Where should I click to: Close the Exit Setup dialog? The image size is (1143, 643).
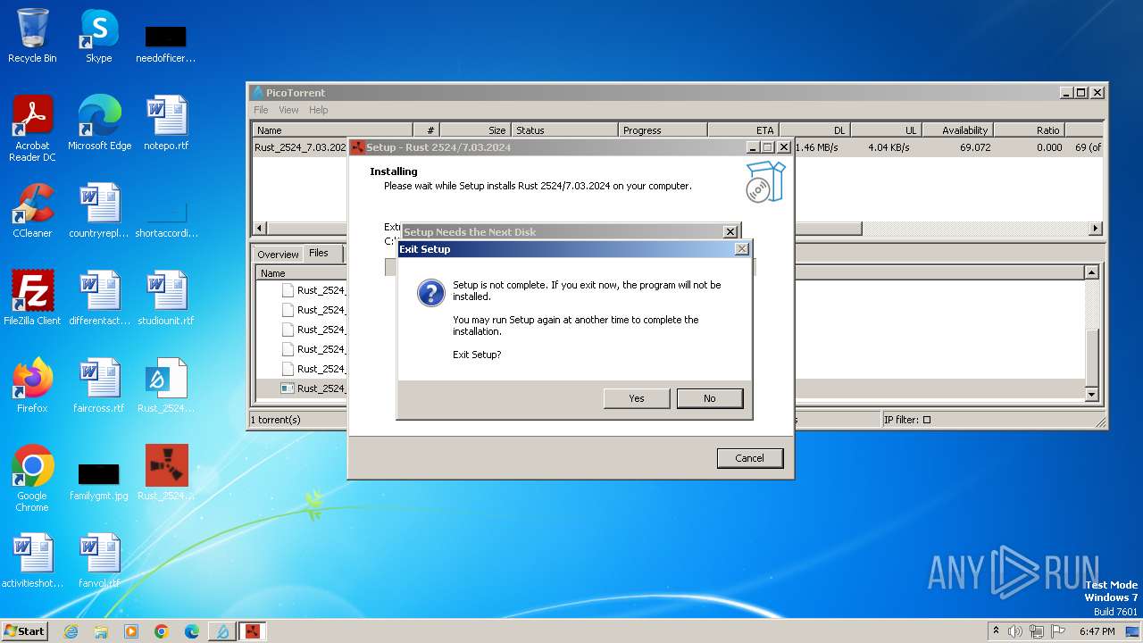tap(741, 249)
